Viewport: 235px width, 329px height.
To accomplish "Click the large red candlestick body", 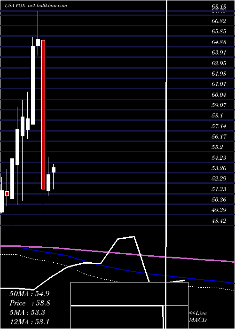I will coord(43,115).
